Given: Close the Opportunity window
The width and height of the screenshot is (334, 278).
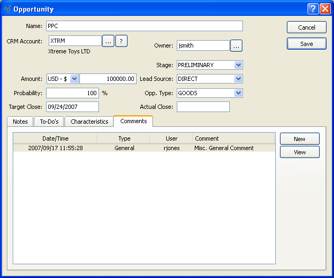Looking at the screenshot, I should pos(324,9).
